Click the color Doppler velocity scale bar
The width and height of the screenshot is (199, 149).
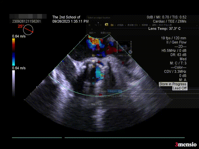(x=13, y=52)
